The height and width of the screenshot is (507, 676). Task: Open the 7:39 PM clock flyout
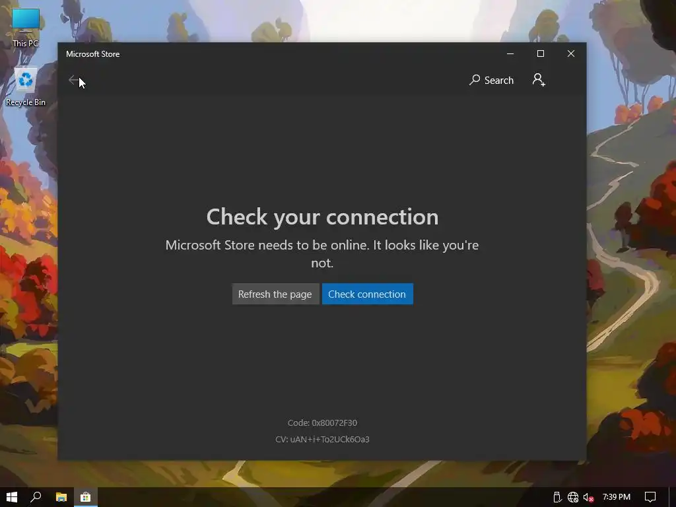coord(617,497)
